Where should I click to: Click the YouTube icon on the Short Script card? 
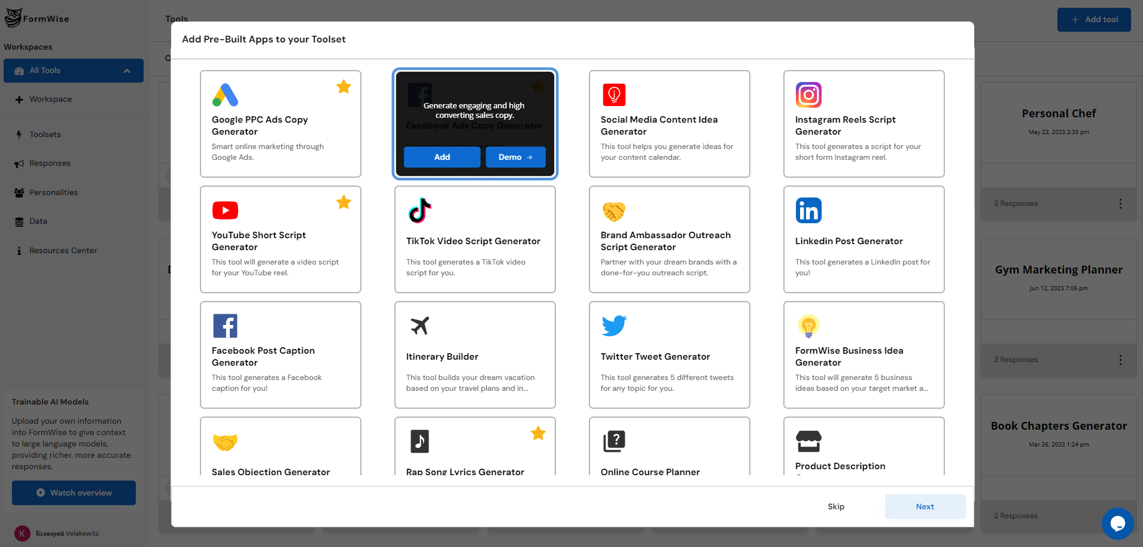(x=224, y=210)
